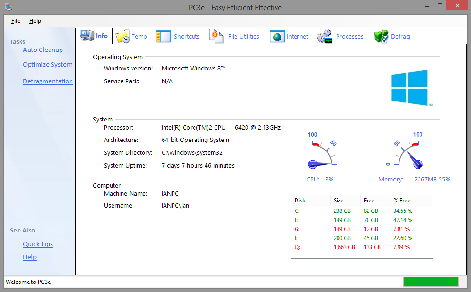Click the Defrag green cubes icon
471x292 pixels.
(x=381, y=36)
